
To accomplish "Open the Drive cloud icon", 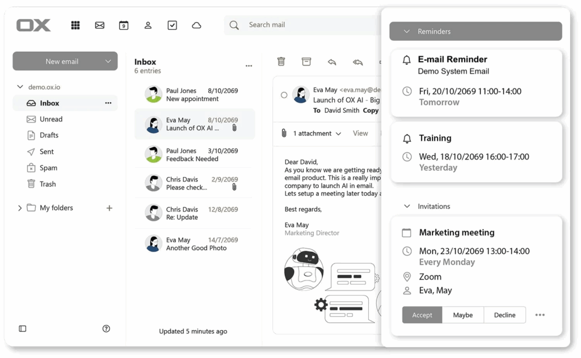I will pyautogui.click(x=196, y=25).
